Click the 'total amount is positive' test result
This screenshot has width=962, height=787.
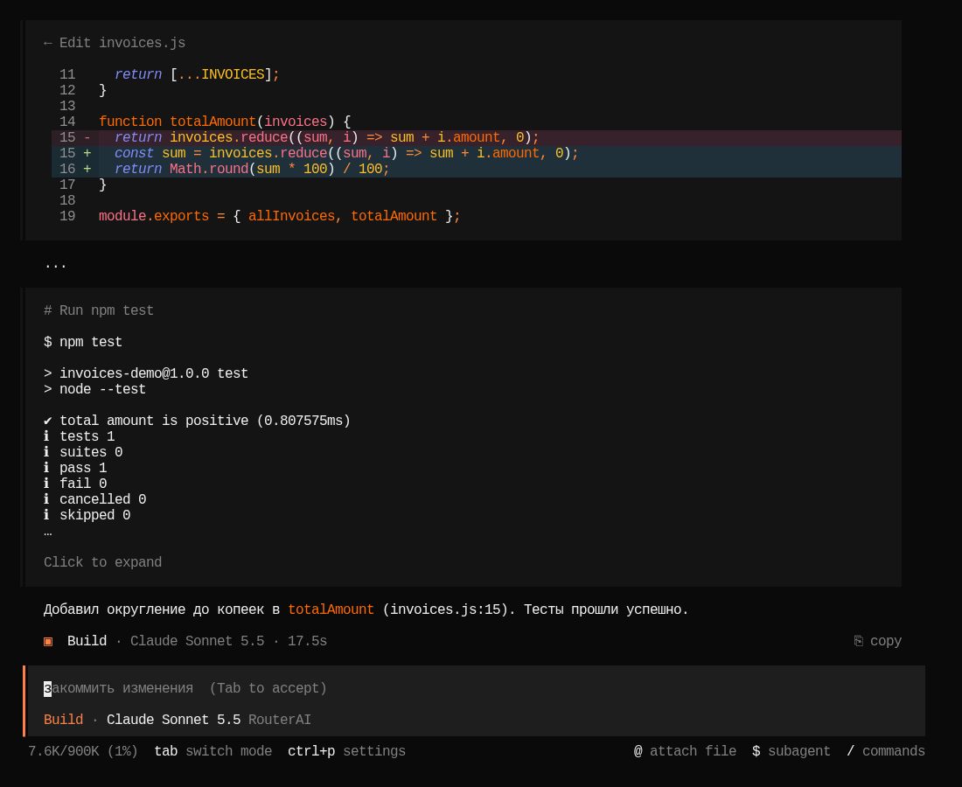coord(197,421)
